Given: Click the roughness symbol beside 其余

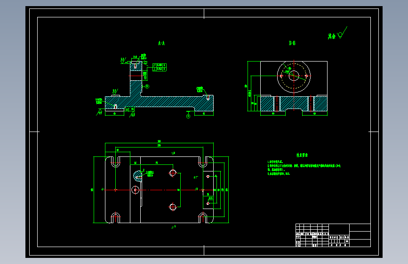Looking at the screenshot, I should [x=342, y=32].
